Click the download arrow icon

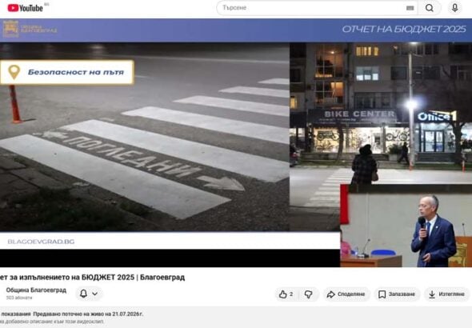(x=432, y=294)
